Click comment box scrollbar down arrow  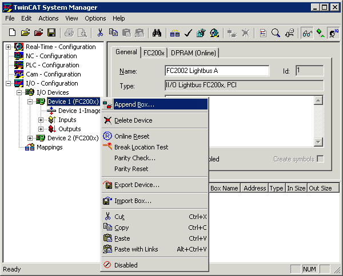(x=318, y=142)
